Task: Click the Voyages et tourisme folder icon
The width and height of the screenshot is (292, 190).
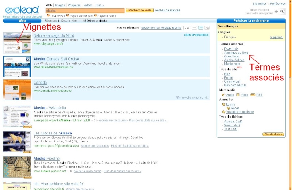Action: (224, 112)
